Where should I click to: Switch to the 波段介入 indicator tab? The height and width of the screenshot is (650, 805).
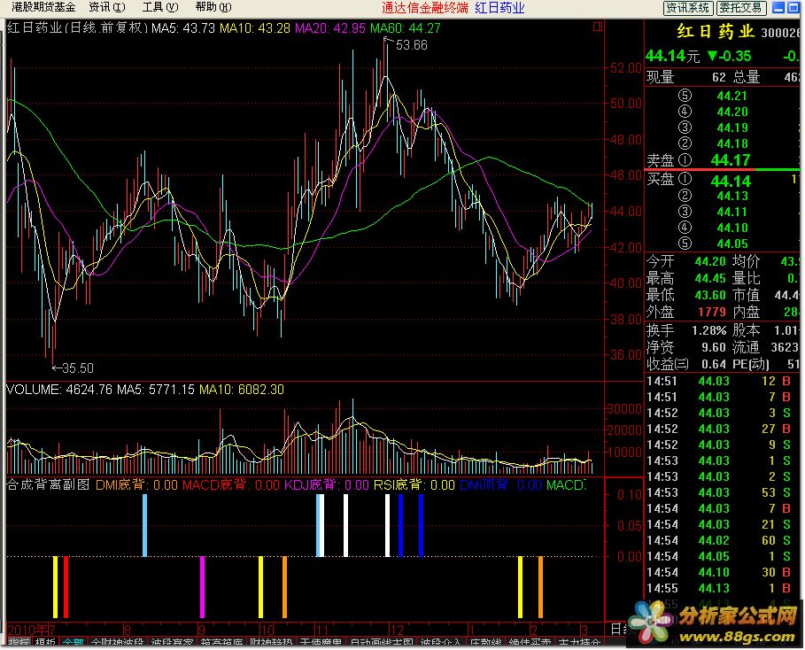(x=440, y=642)
